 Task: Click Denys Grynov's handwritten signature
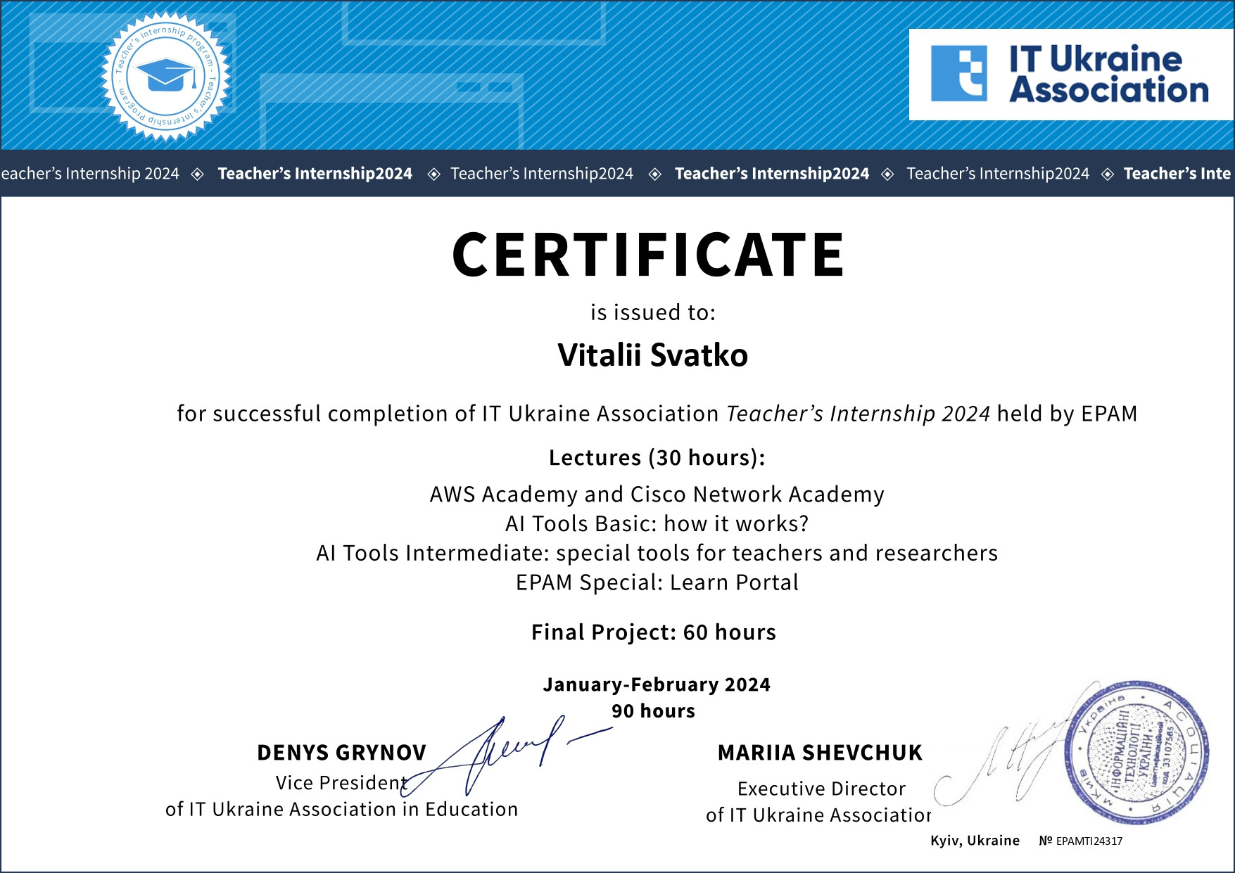(x=507, y=756)
